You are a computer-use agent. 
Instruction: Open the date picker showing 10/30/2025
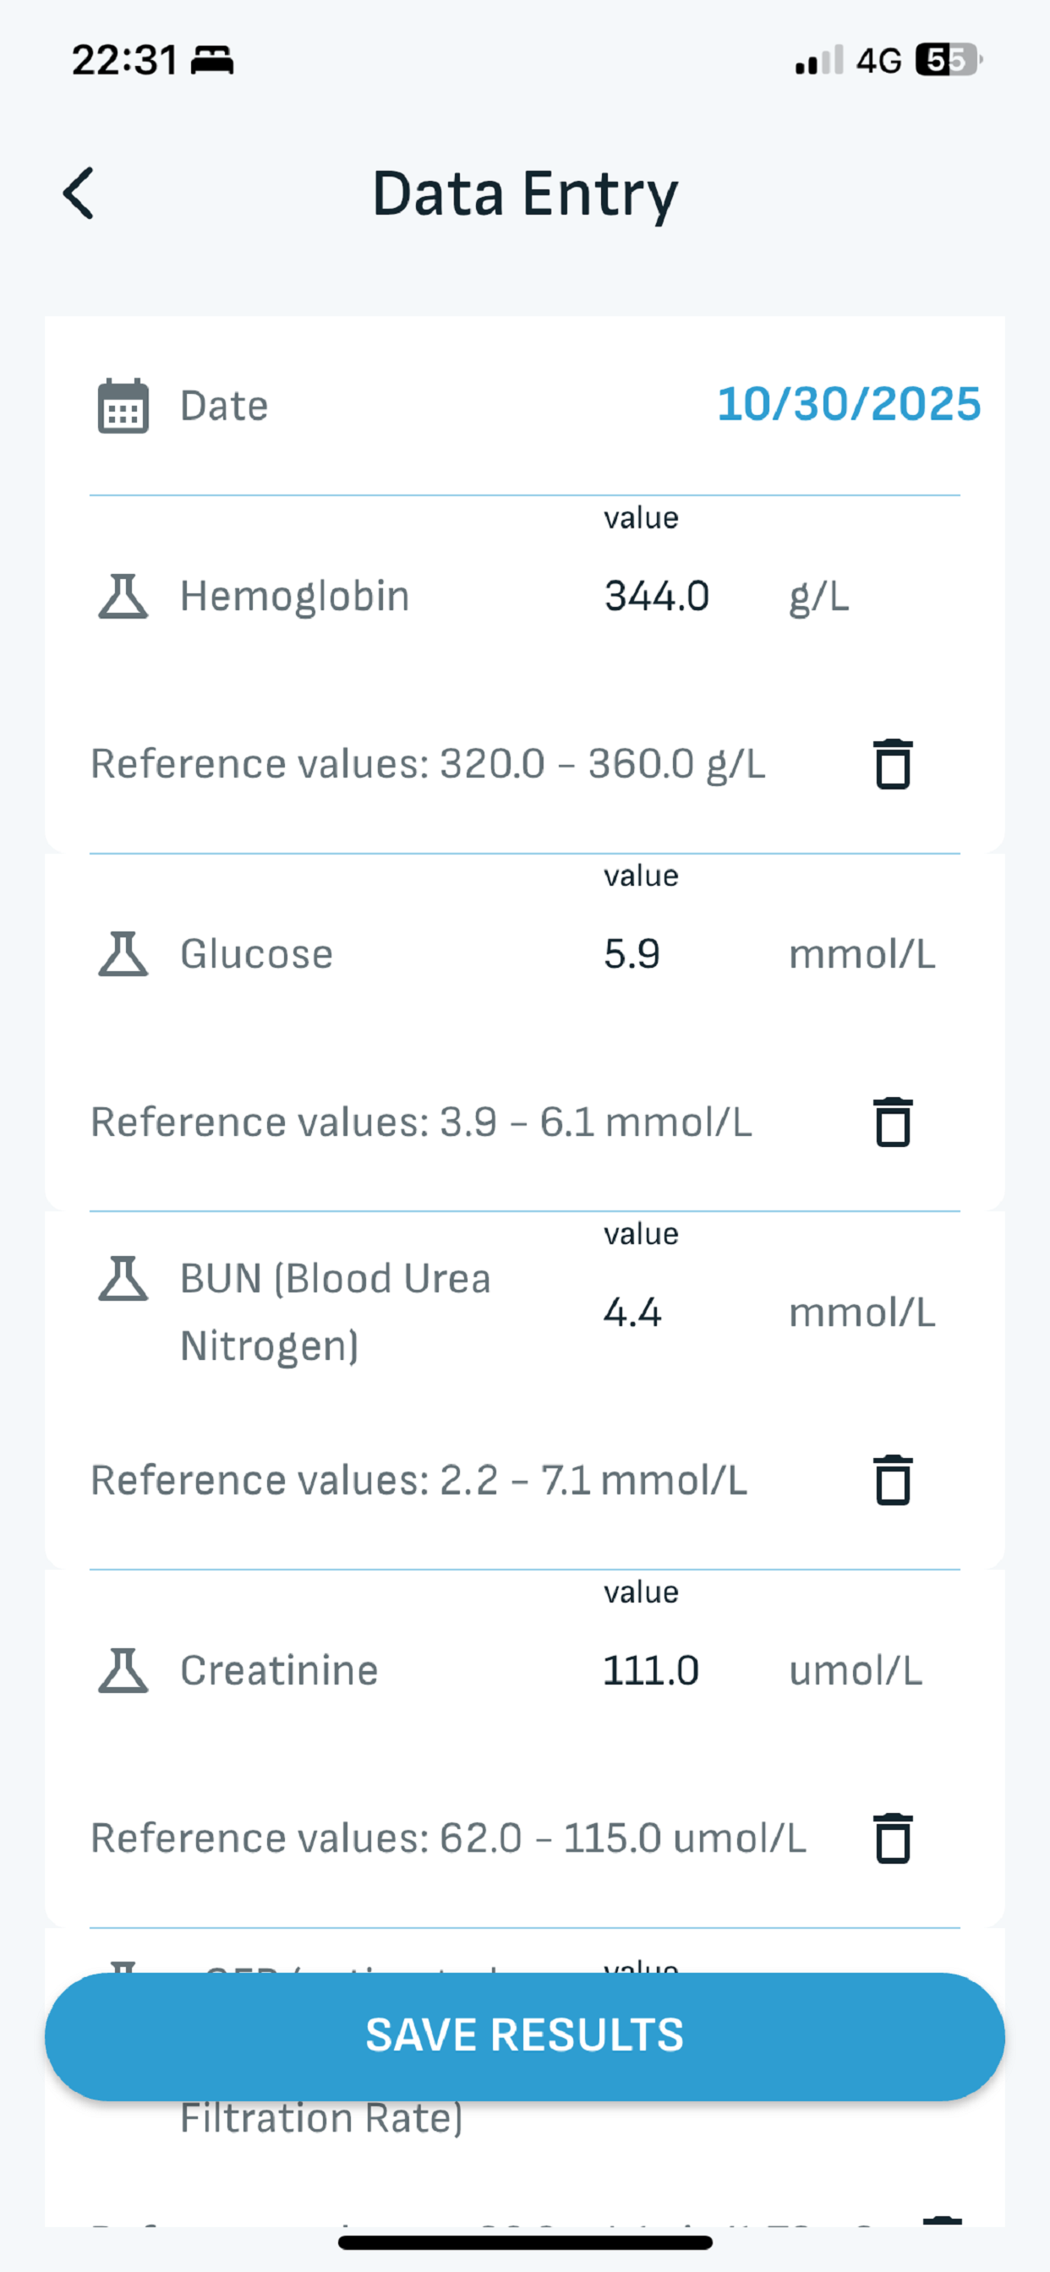coord(849,404)
